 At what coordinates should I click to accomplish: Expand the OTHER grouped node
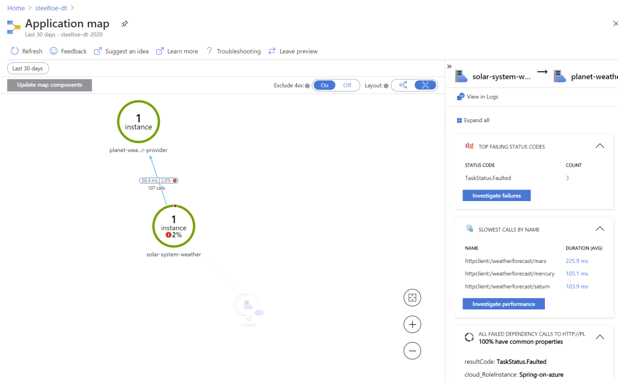(248, 306)
